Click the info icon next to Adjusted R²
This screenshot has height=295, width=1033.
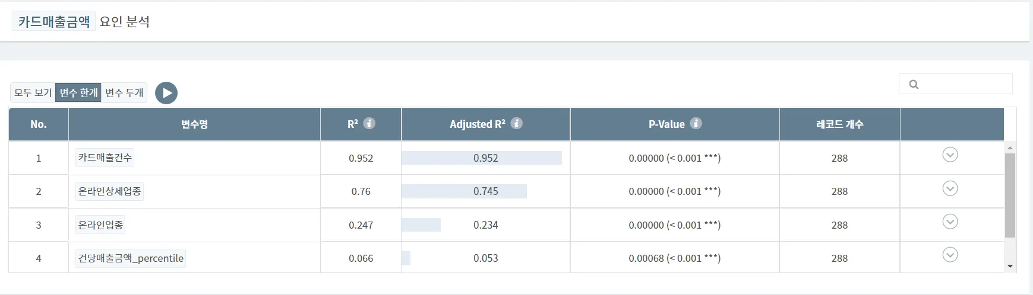(517, 123)
